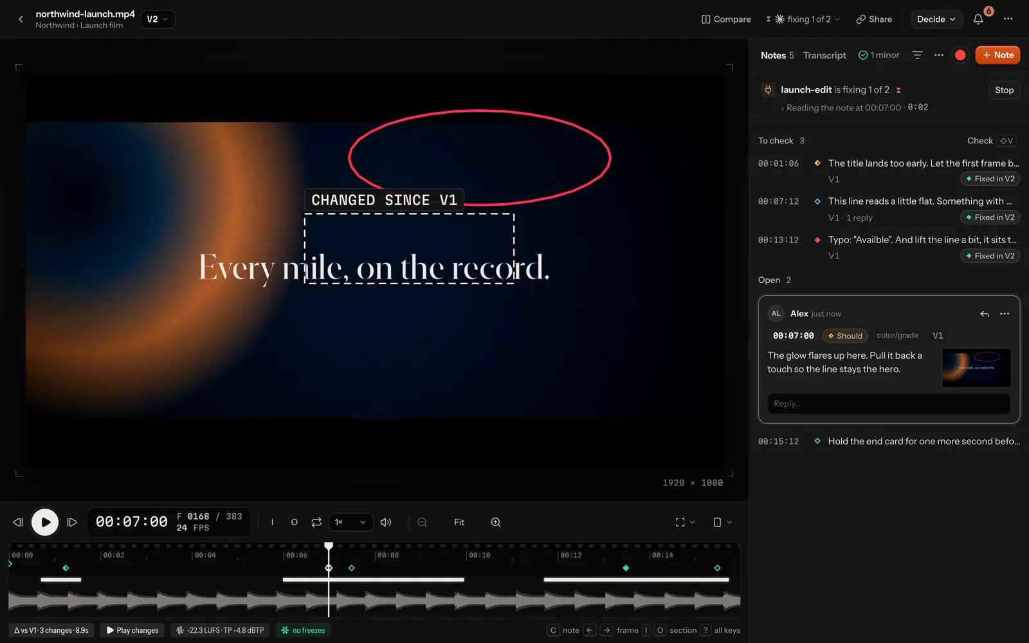Image resolution: width=1029 pixels, height=643 pixels.
Task: Focus the Reply input field
Action: [889, 404]
